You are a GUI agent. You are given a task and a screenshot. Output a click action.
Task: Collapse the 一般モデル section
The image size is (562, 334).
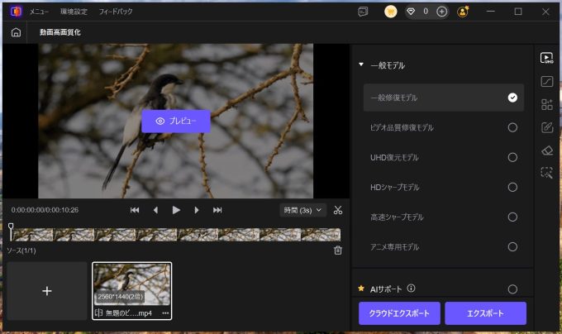pos(361,65)
